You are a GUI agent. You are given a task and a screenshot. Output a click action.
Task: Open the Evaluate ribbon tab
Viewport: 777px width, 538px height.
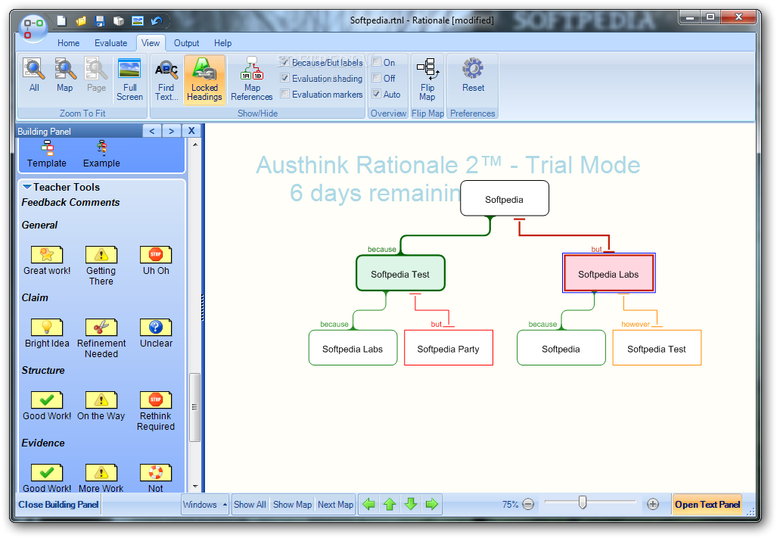[x=110, y=43]
